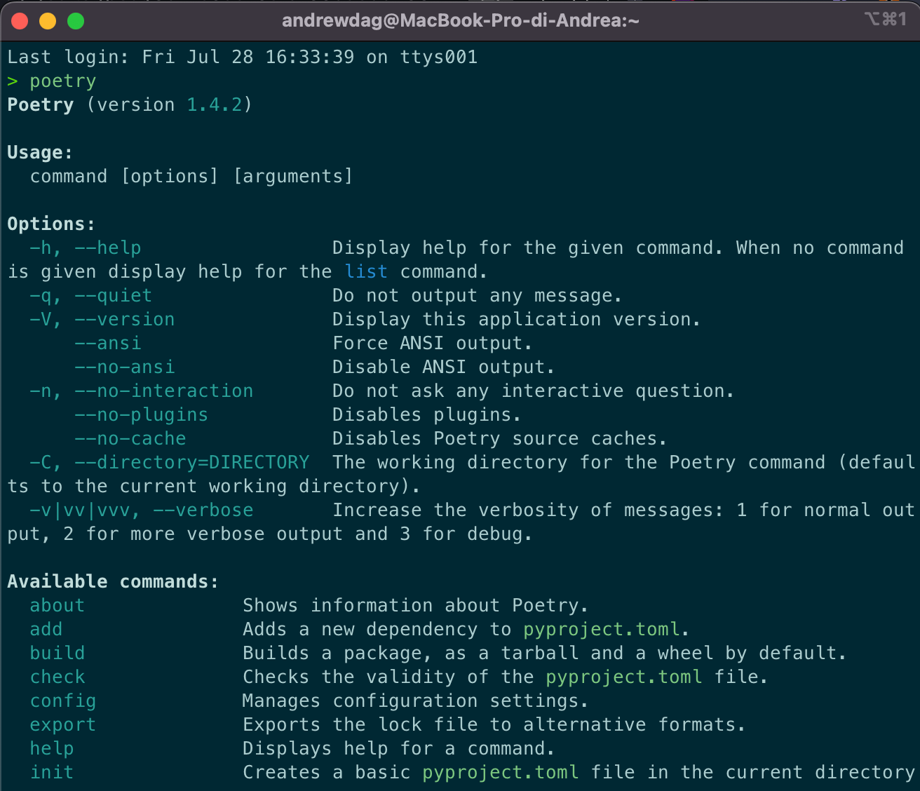Click the '-h, --help' option
Viewport: 920px width, 791px height.
click(x=86, y=248)
